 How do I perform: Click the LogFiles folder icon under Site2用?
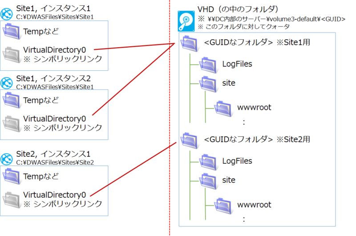click(x=208, y=162)
